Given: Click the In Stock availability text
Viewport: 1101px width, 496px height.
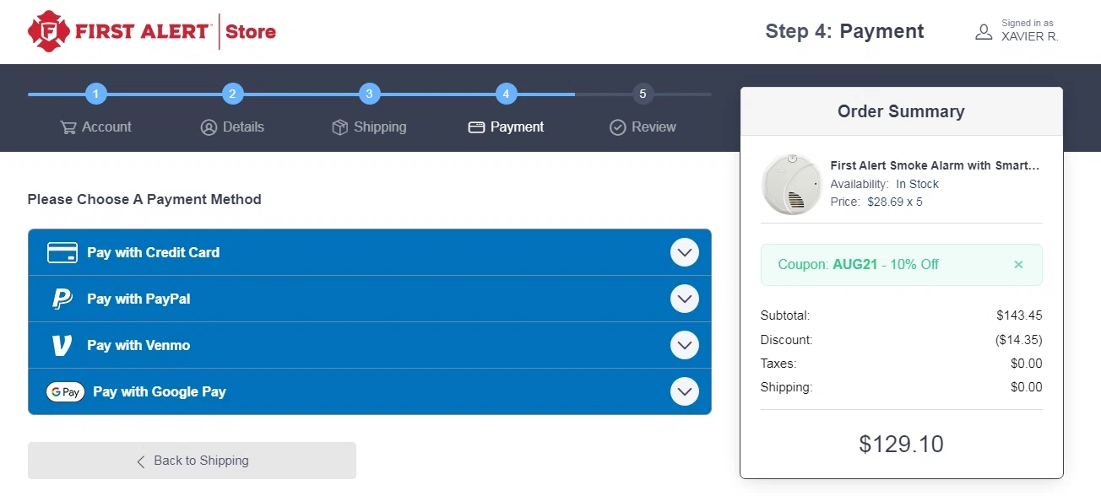Looking at the screenshot, I should (x=917, y=184).
